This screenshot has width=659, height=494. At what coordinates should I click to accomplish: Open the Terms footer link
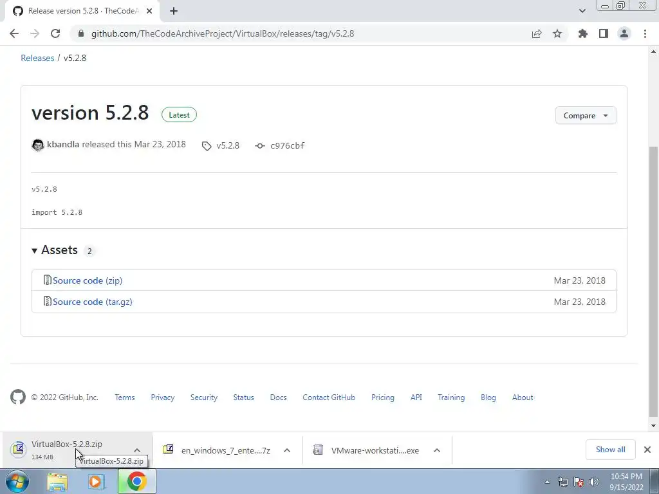click(x=125, y=398)
